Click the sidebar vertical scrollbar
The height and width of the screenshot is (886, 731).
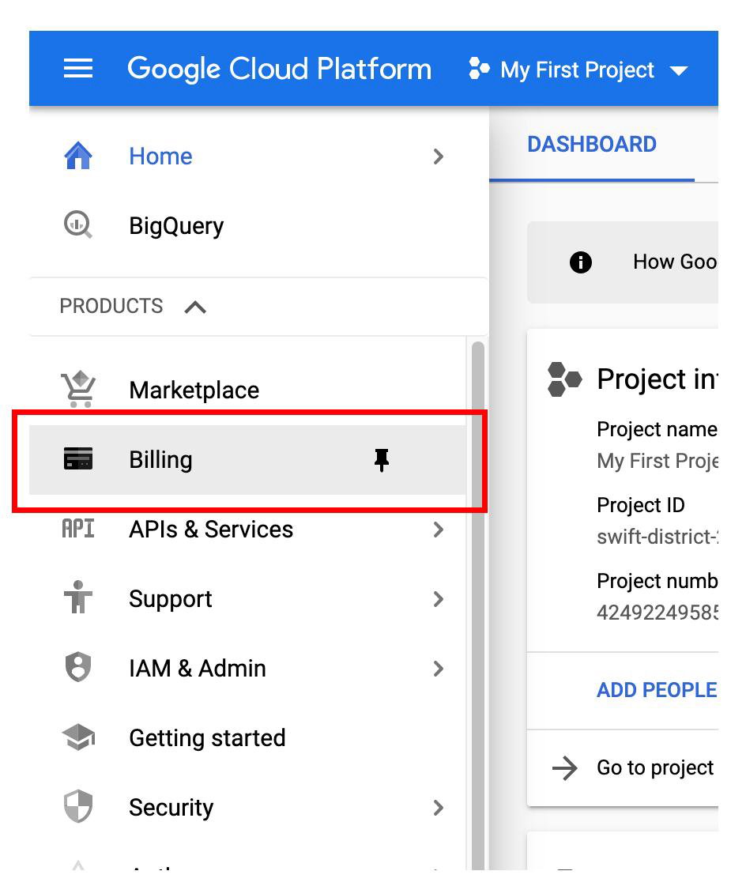(x=478, y=605)
